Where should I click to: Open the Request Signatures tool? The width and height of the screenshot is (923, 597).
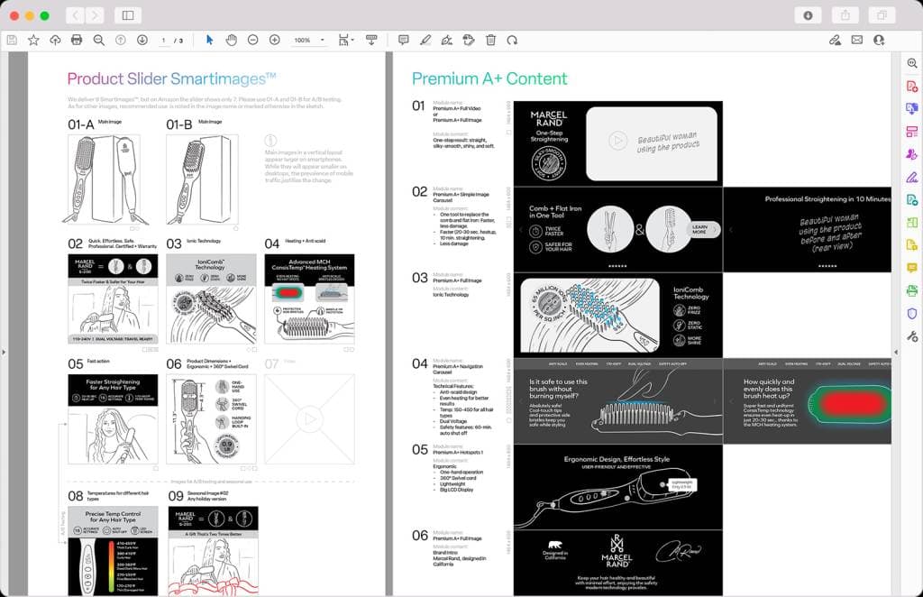[x=912, y=154]
